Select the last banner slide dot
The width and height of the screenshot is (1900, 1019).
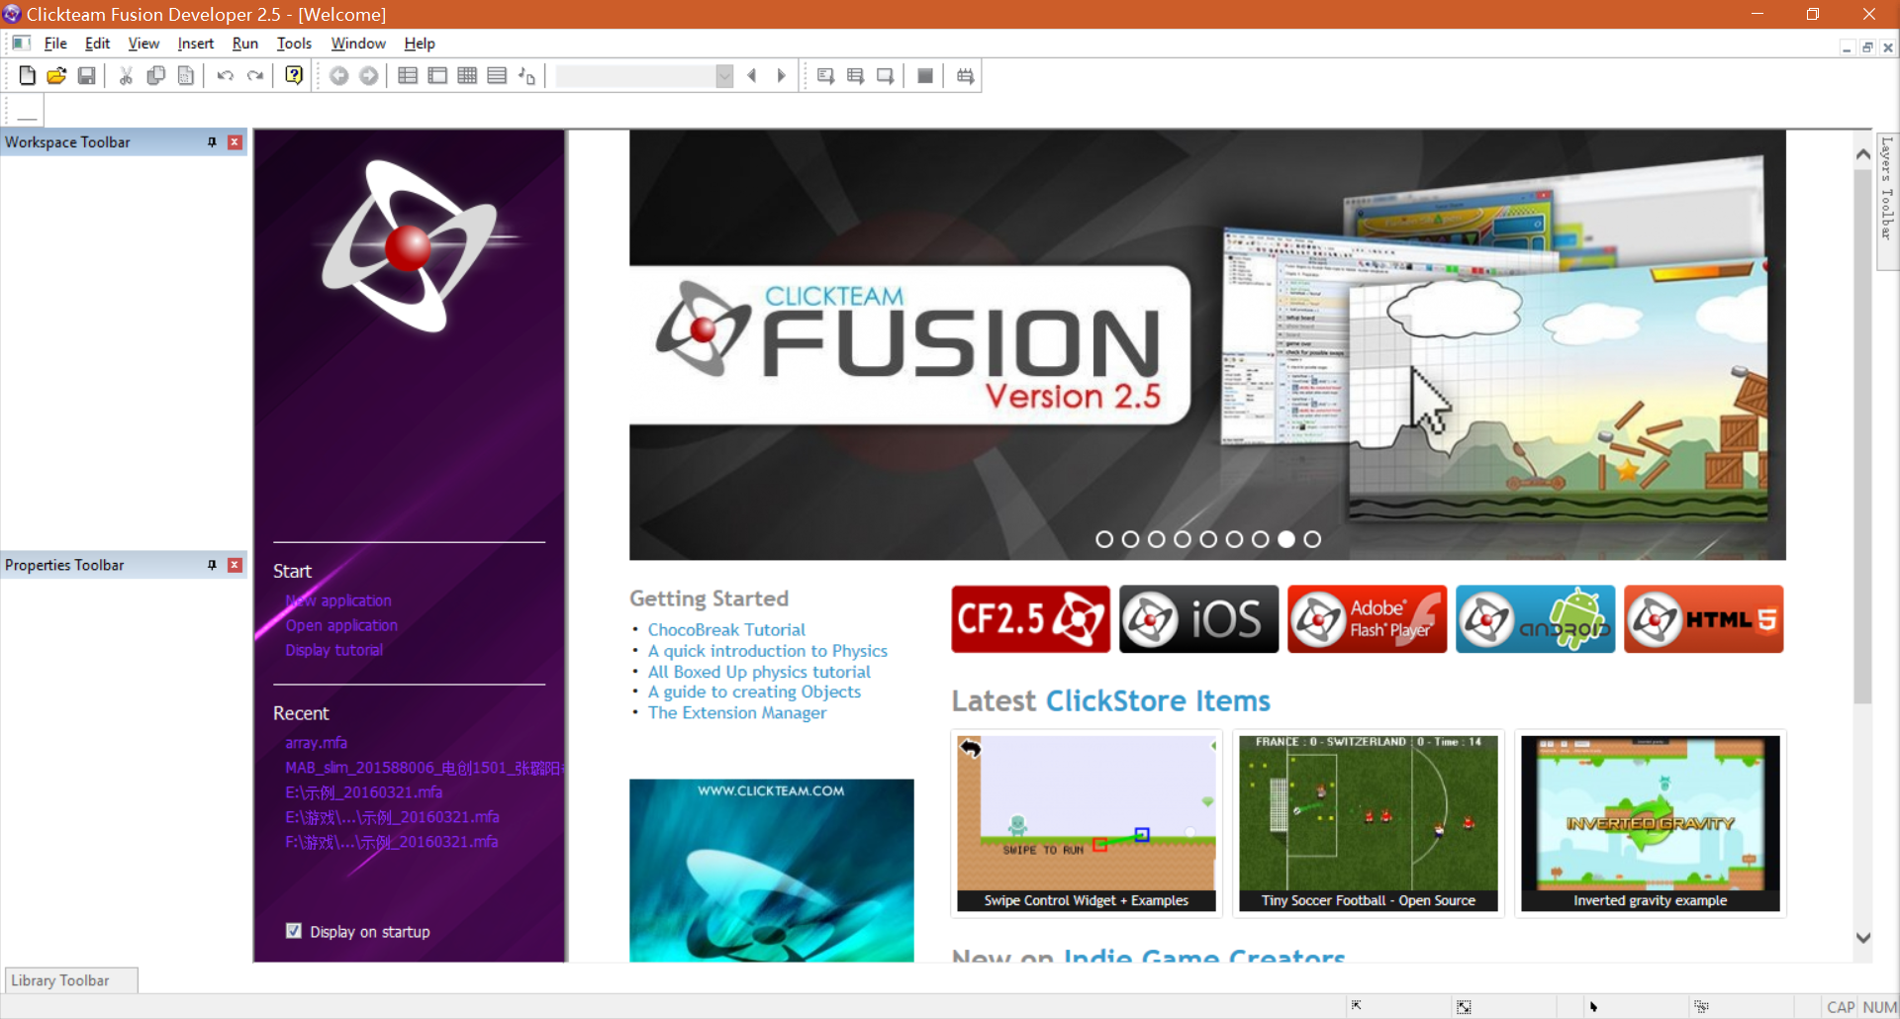(x=1312, y=539)
